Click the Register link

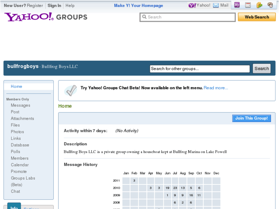point(35,5)
